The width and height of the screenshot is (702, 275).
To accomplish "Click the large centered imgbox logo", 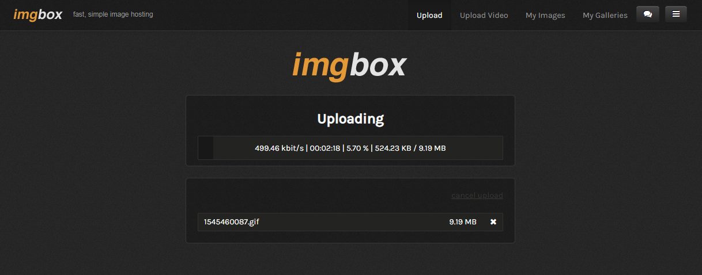I will 349,65.
